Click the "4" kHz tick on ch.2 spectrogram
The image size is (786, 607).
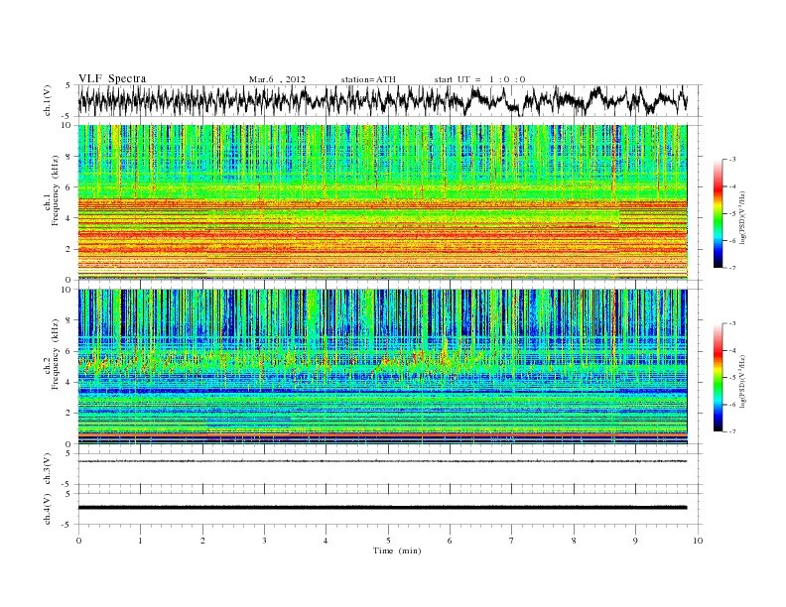(x=68, y=382)
